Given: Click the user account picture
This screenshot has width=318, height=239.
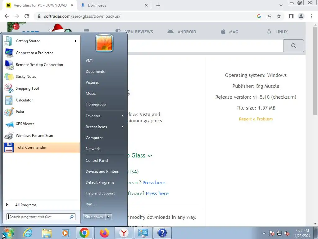Looking at the screenshot, I should click(104, 43).
